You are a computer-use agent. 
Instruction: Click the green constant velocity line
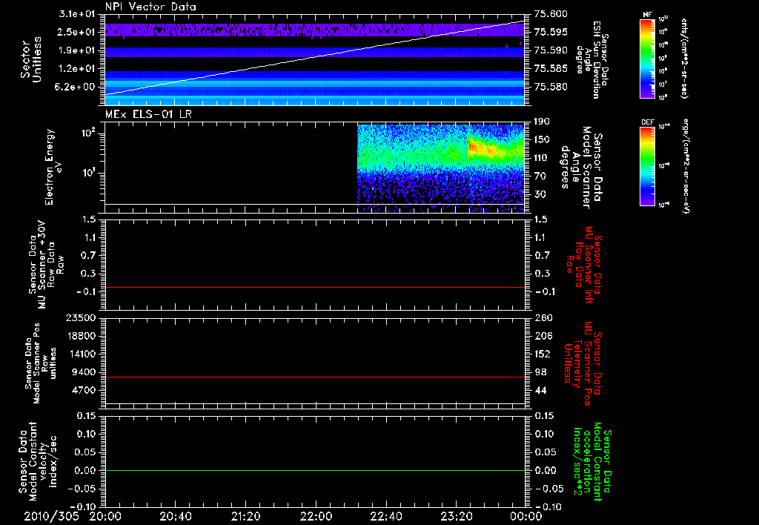tap(315, 471)
